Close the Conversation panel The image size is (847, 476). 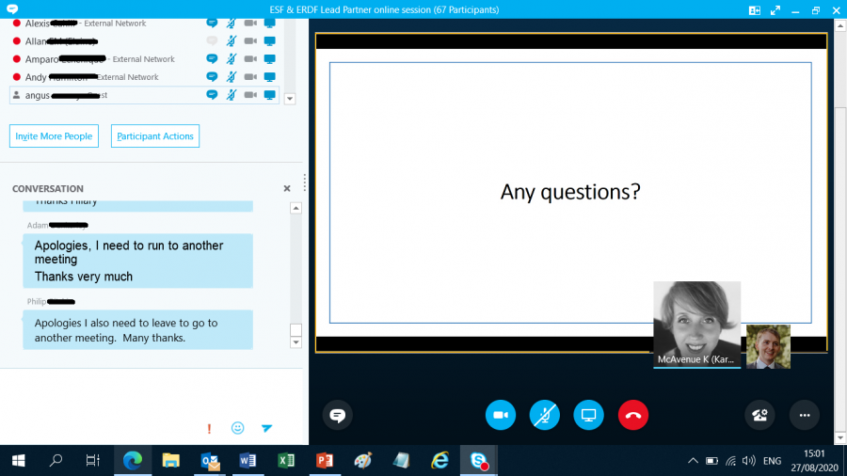click(x=287, y=189)
